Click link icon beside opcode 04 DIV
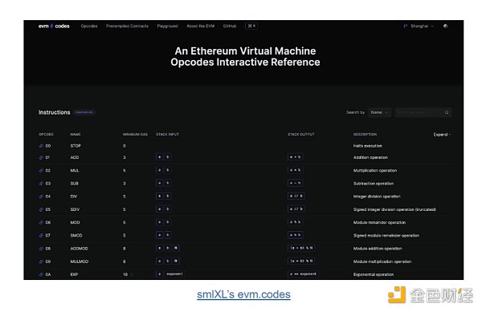The image size is (482, 312). coord(41,197)
